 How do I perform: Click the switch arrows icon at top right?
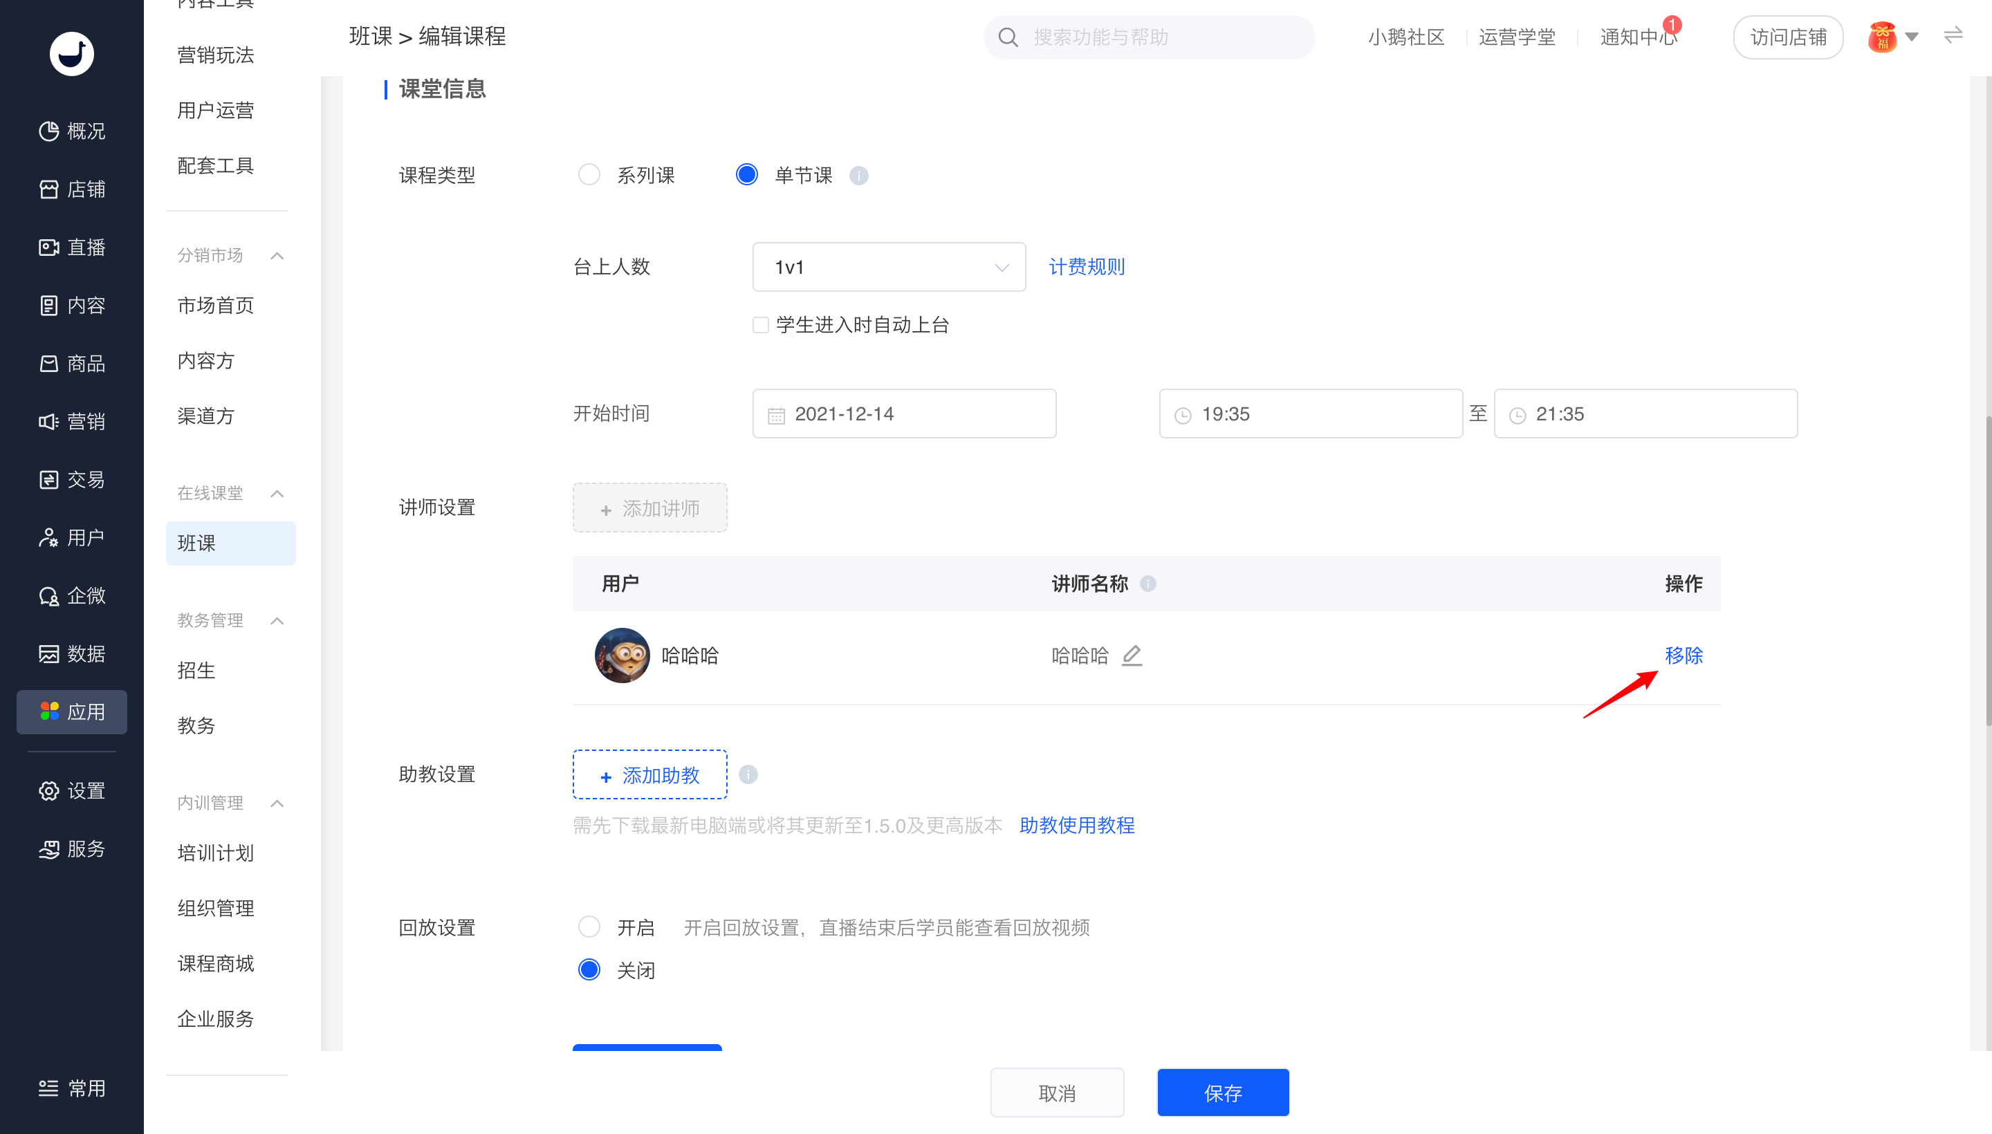1953,36
